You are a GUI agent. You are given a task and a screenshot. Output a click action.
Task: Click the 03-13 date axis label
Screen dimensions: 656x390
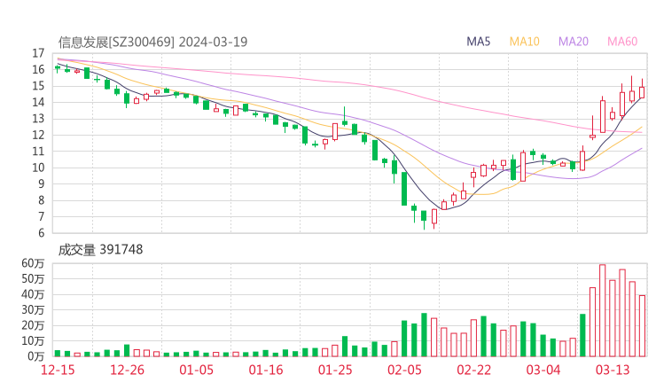(613, 370)
